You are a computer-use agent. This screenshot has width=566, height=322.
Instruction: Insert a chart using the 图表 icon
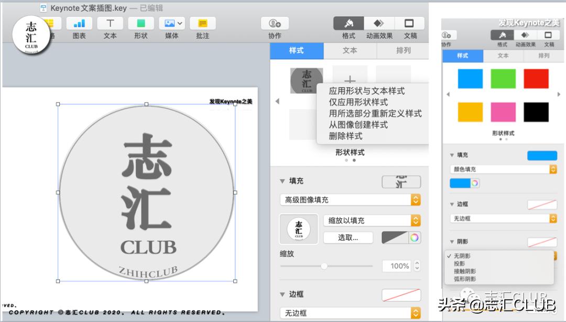[x=79, y=24]
